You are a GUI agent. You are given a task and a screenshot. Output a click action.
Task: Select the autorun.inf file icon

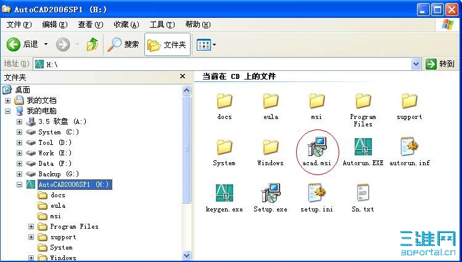pyautogui.click(x=409, y=147)
